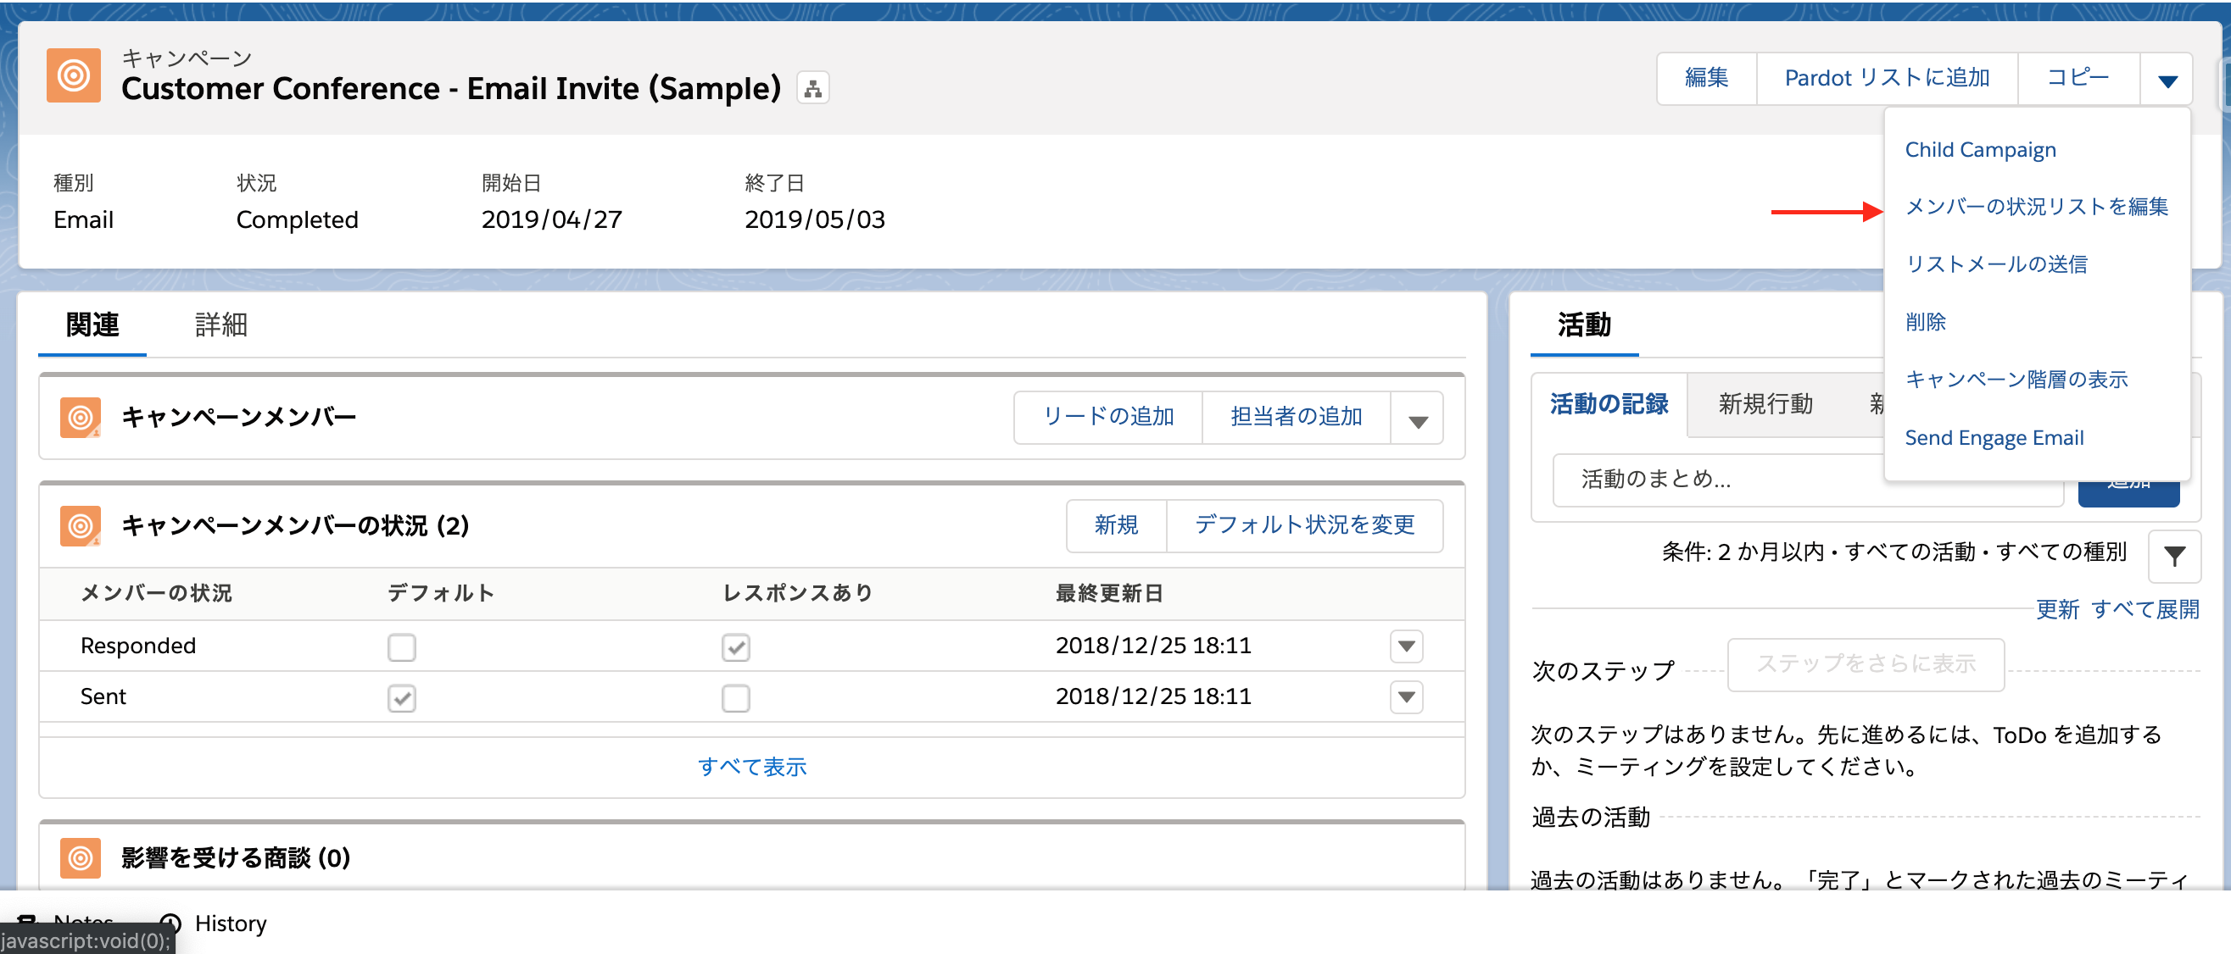Toggle Default checkbox for Responded row
The height and width of the screenshot is (954, 2231).
(x=401, y=646)
